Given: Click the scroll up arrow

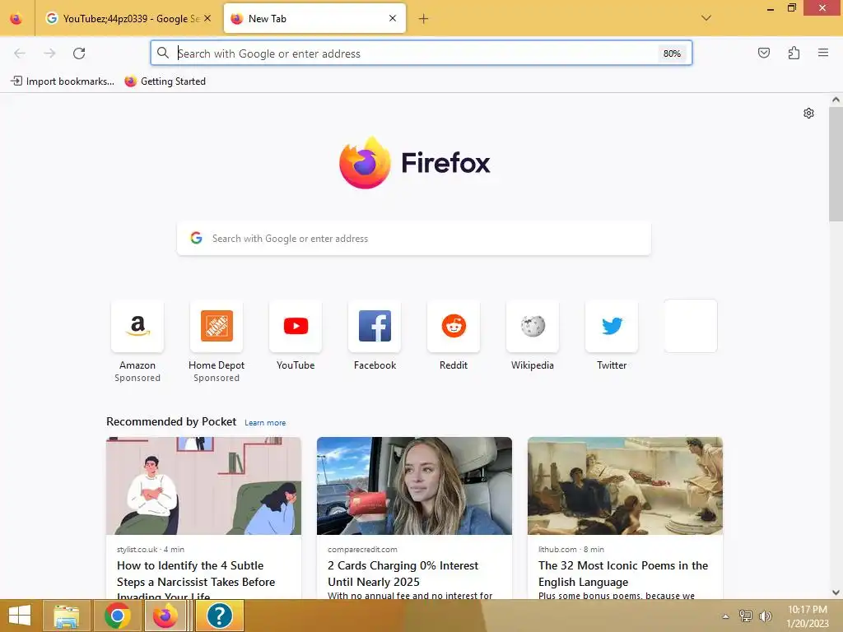Looking at the screenshot, I should [836, 100].
